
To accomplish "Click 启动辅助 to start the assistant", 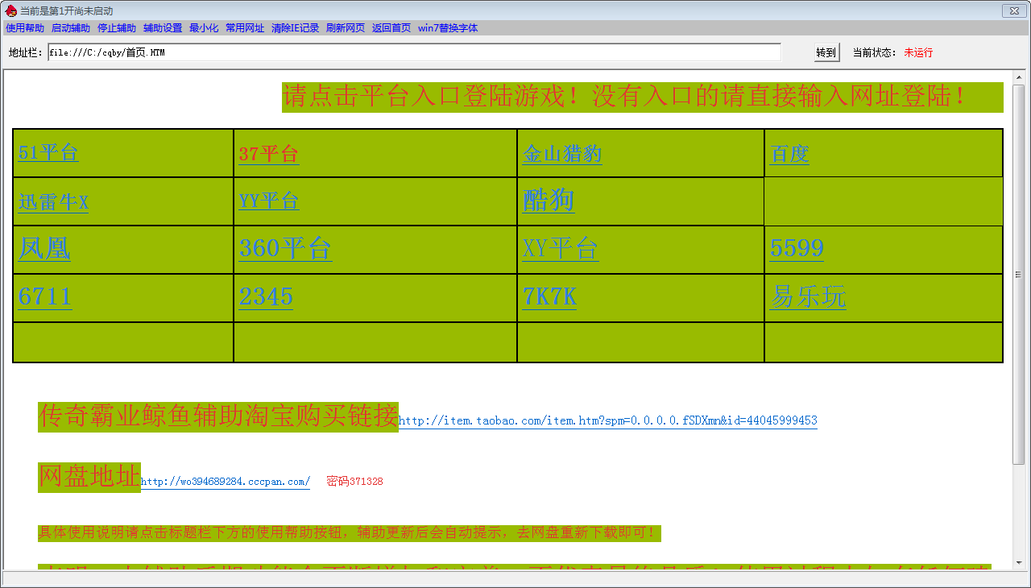I will tap(71, 28).
